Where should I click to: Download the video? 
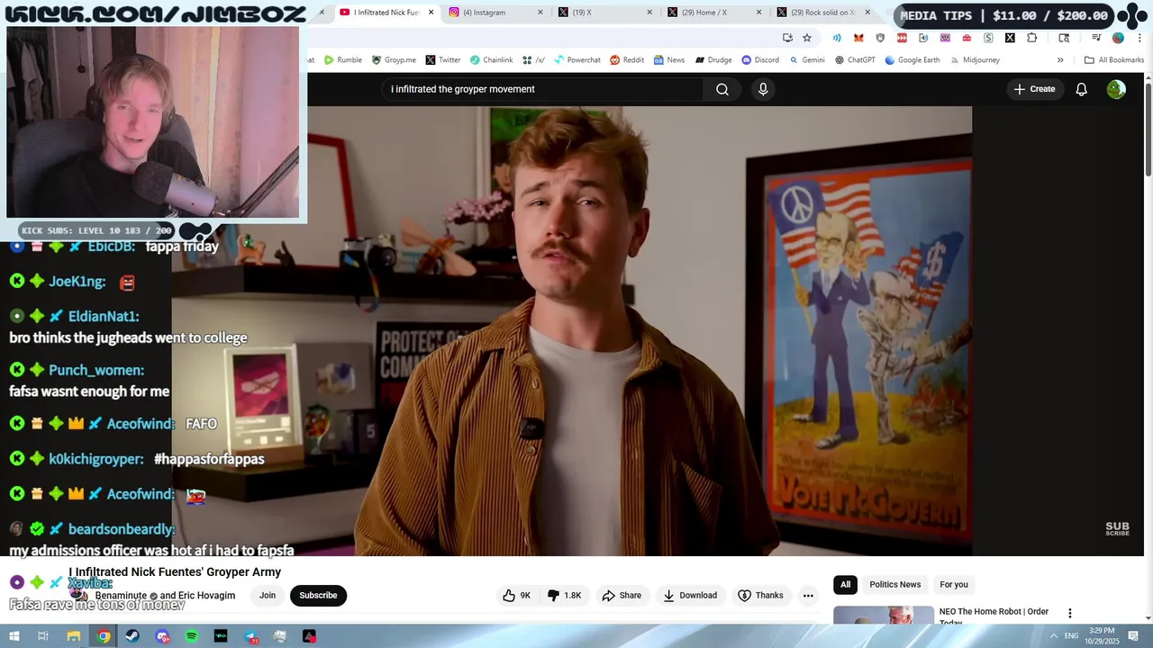coord(690,596)
